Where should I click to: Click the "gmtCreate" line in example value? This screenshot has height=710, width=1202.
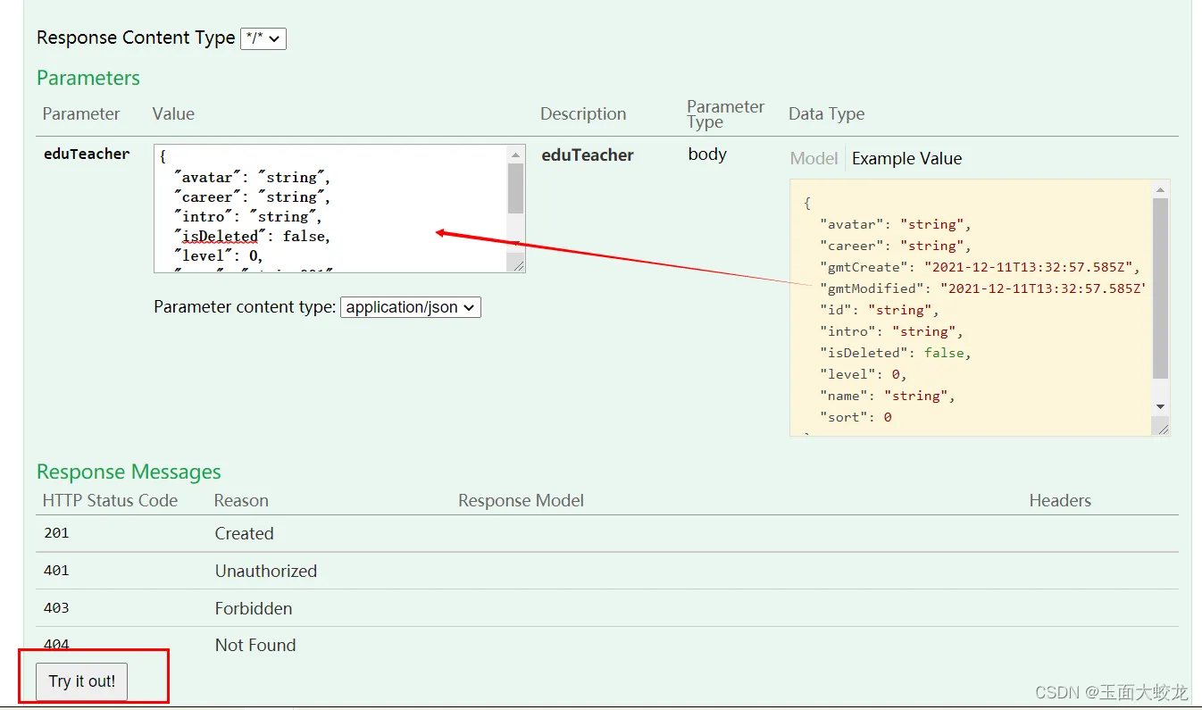981,267
